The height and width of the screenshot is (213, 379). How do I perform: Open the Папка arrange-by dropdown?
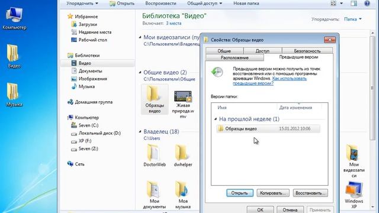(x=353, y=19)
